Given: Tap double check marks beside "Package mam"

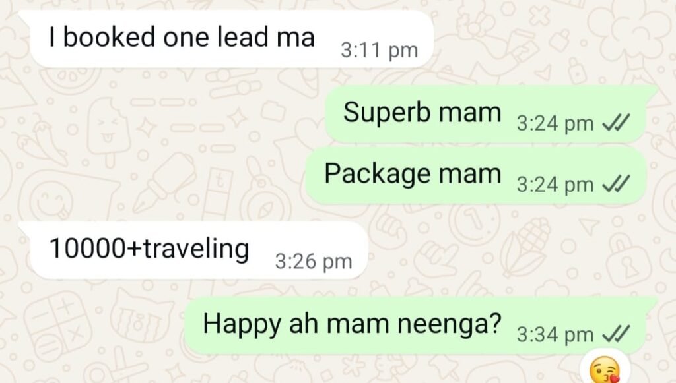Looking at the screenshot, I should point(616,185).
